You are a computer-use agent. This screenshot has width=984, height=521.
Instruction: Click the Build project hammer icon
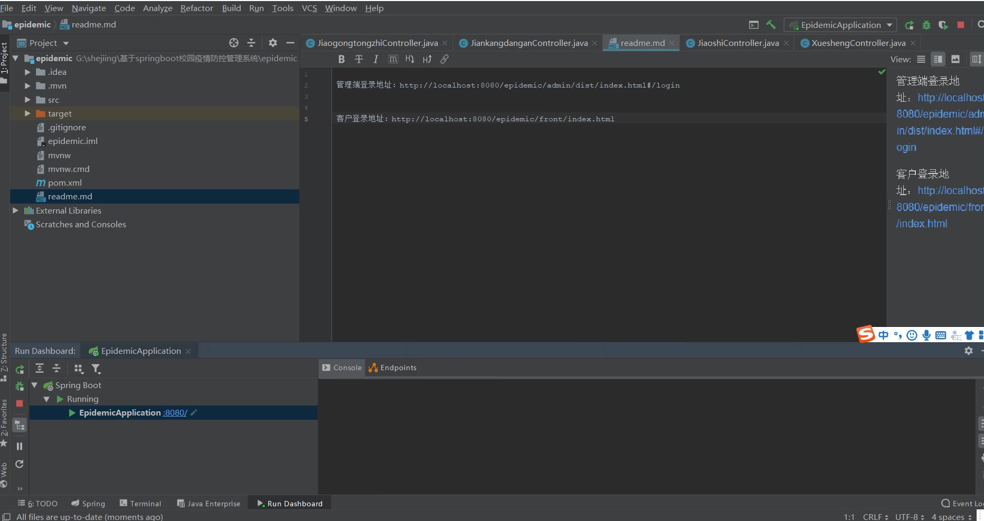click(771, 25)
